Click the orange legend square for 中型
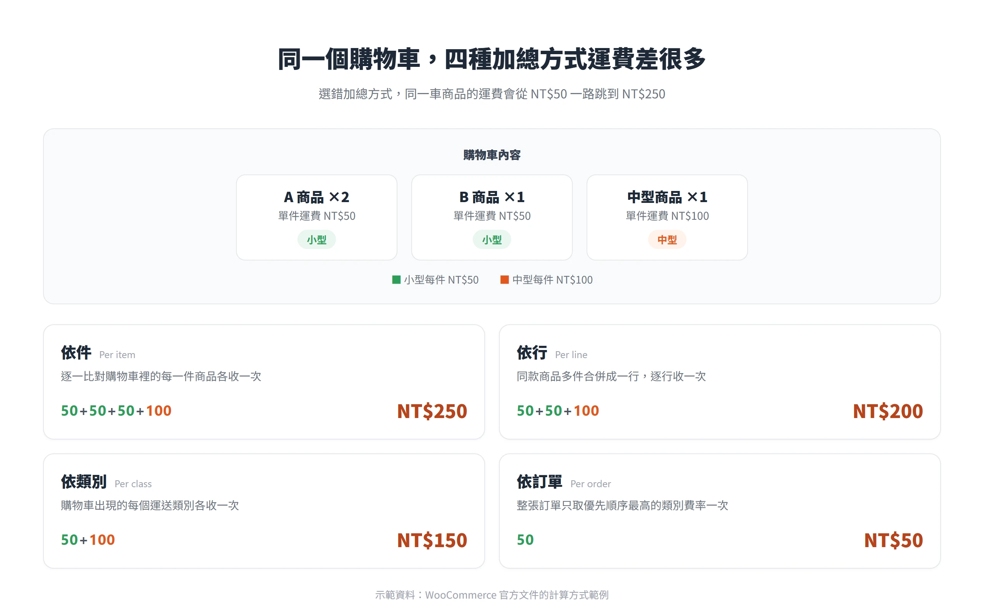This screenshot has height=609, width=984. coord(504,280)
